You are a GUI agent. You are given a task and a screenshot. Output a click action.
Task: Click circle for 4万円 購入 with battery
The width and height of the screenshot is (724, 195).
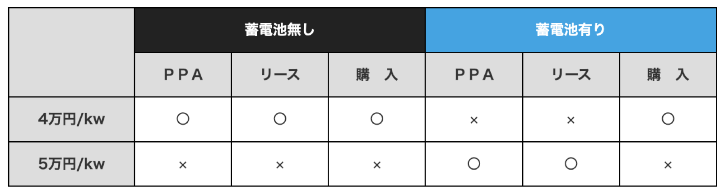pos(668,119)
